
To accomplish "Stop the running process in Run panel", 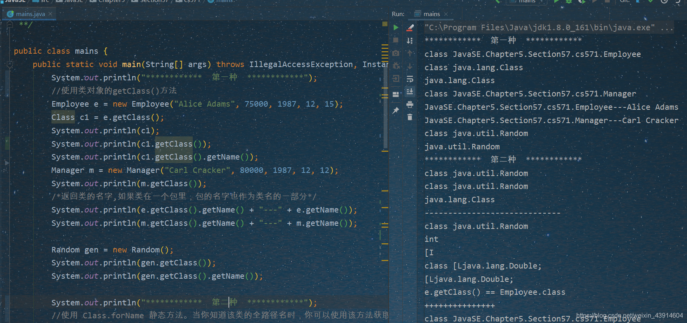I will point(396,40).
